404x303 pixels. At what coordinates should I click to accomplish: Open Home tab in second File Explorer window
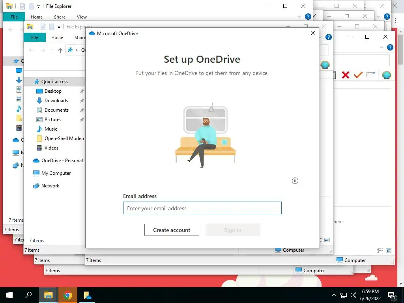(57, 37)
